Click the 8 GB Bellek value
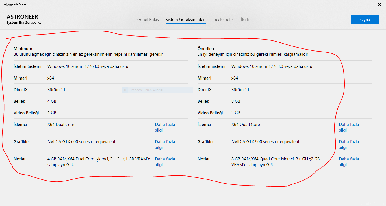The image size is (386, 206). point(236,101)
